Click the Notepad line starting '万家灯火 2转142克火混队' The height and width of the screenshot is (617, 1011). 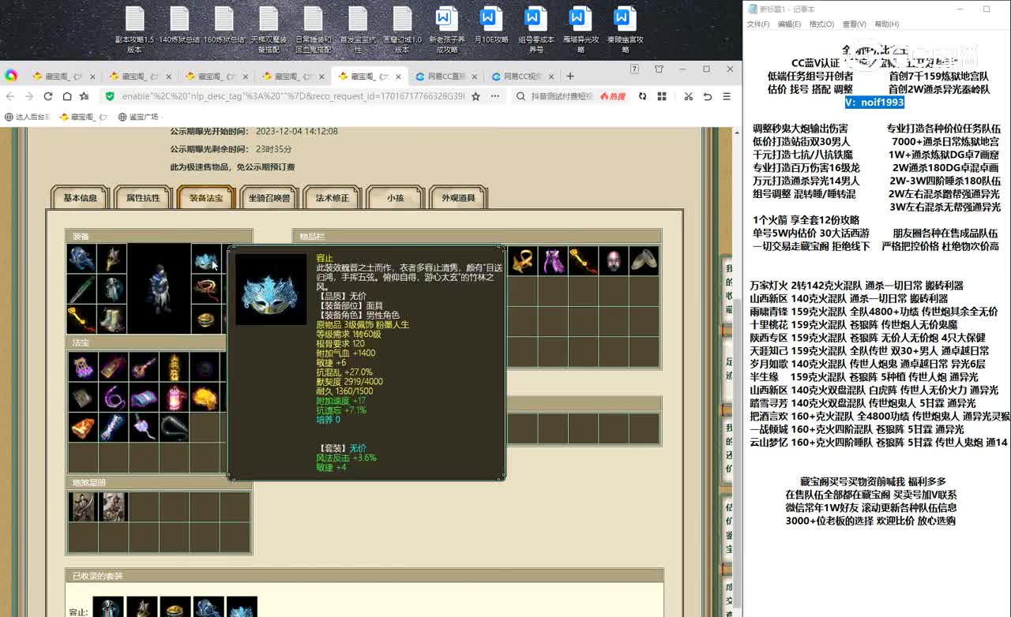856,286
